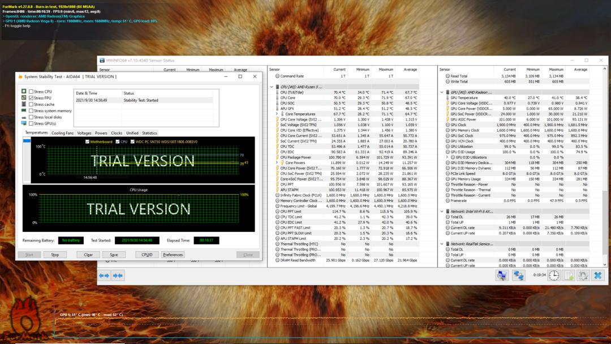Uncheck the Stress FPU option
The image size is (611, 344).
[x=31, y=98]
